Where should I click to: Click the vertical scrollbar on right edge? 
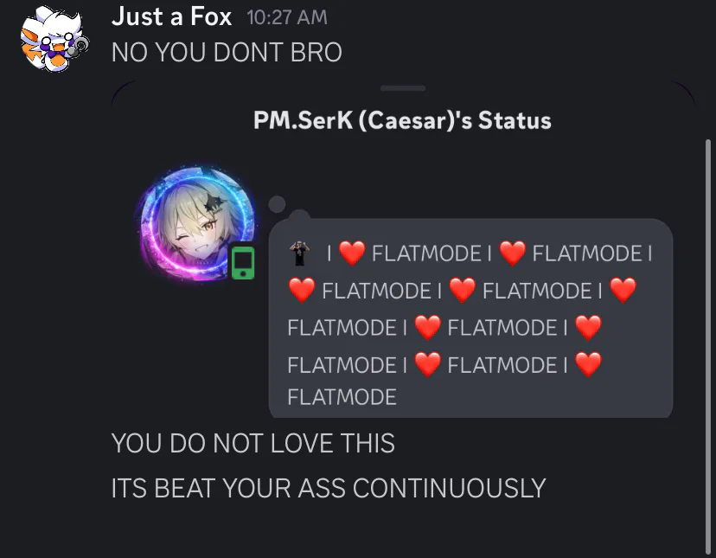[707, 347]
